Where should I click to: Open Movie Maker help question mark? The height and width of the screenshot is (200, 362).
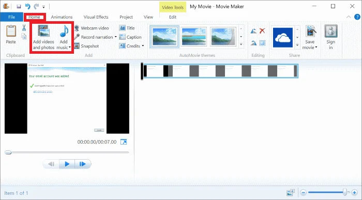pyautogui.click(x=357, y=17)
